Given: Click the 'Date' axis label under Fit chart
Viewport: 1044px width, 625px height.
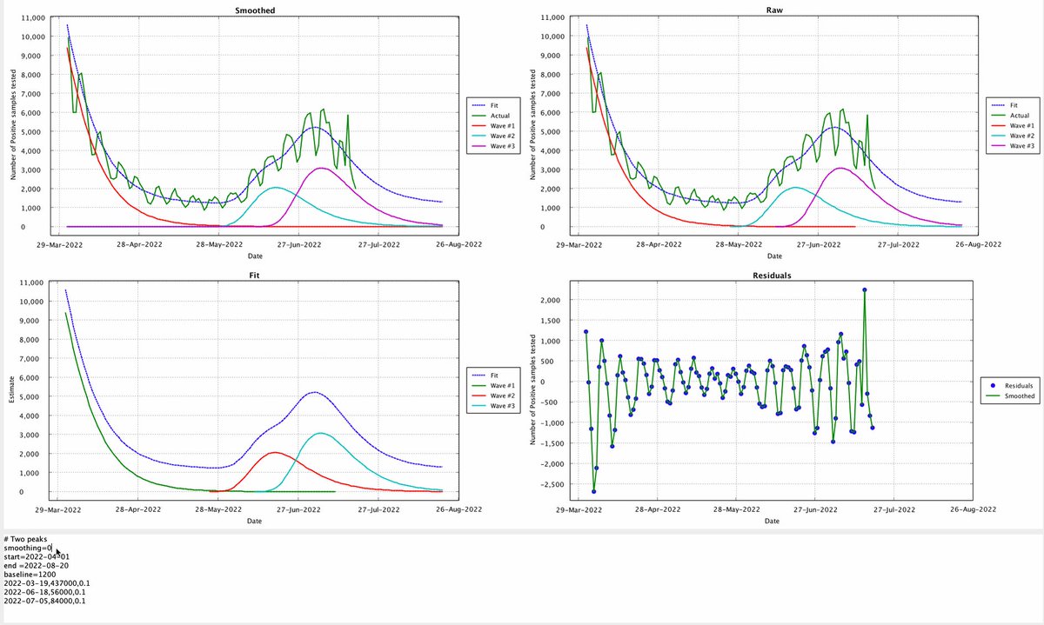Looking at the screenshot, I should (254, 521).
